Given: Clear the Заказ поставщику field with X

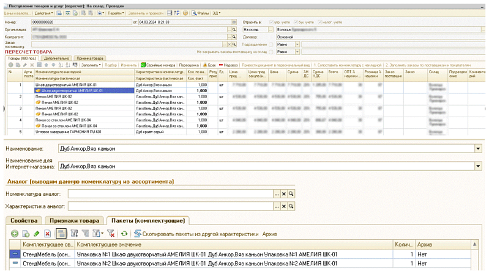Looking at the screenshot, I should tap(230, 45).
